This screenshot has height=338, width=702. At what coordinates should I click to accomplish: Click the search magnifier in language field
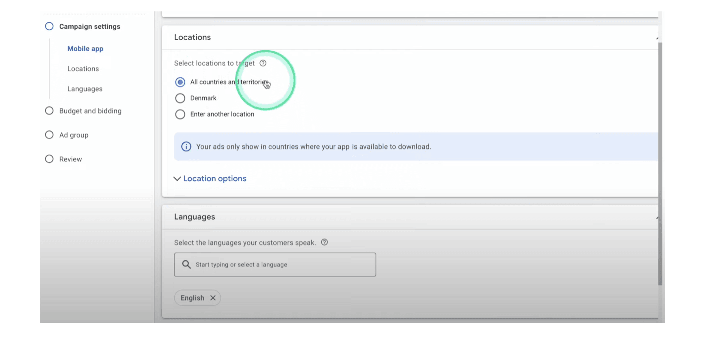tap(186, 265)
